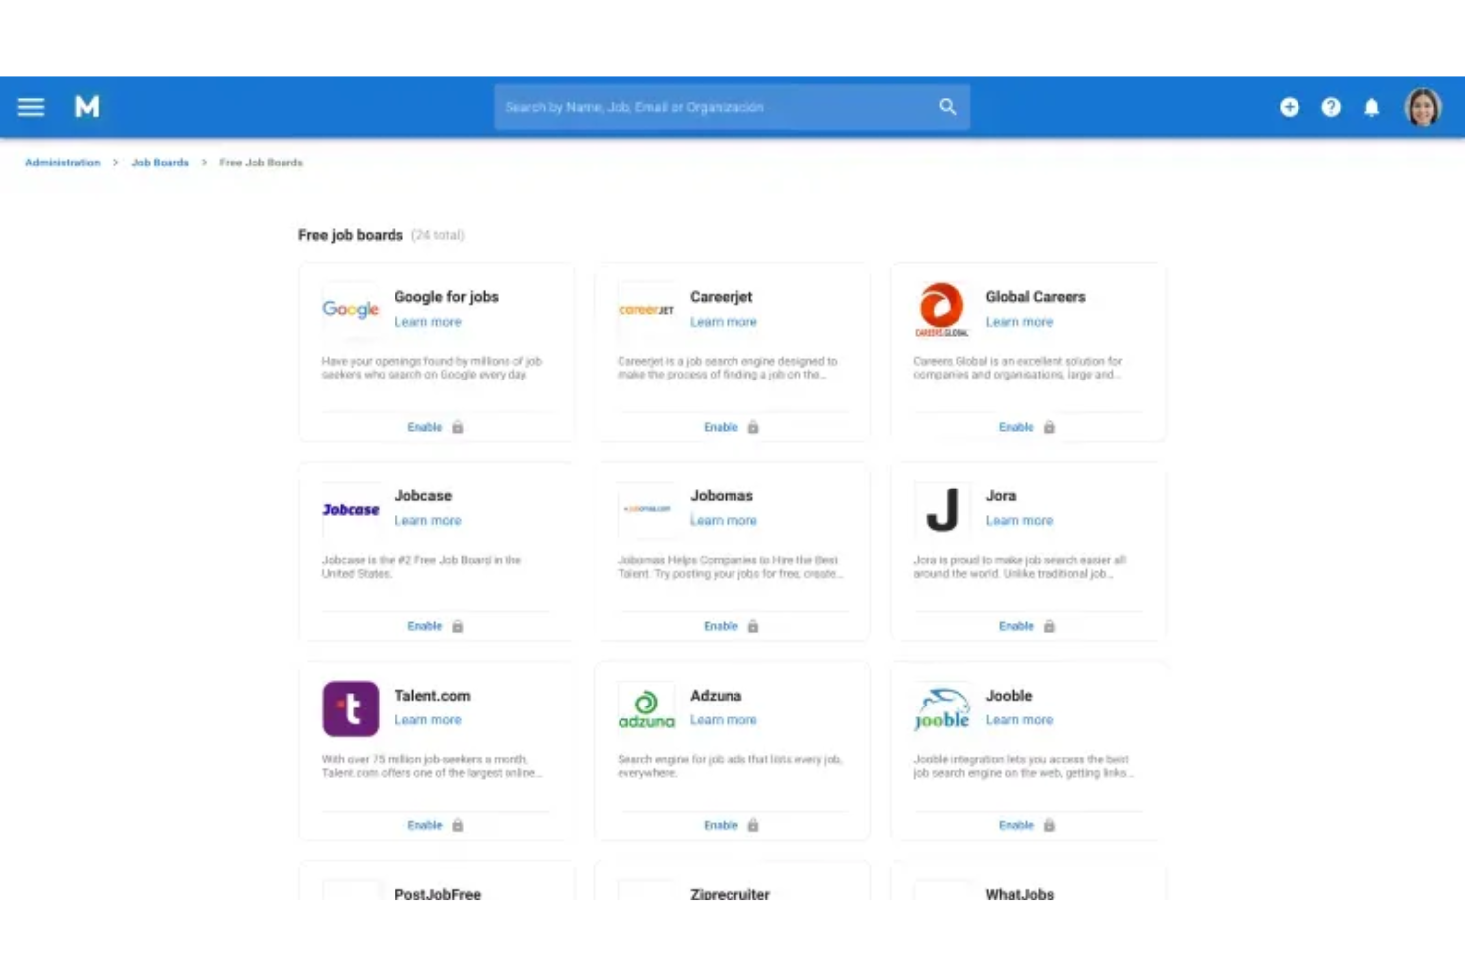Click lock icon on Talent.com card
This screenshot has height=978, width=1467.
457,826
